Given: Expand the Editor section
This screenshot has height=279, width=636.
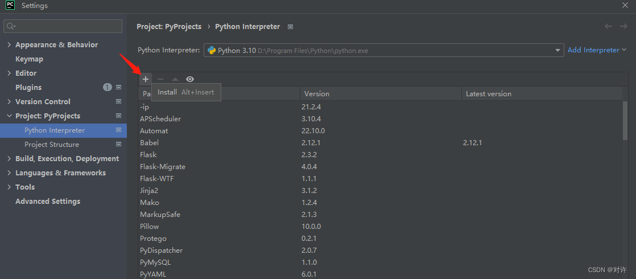Looking at the screenshot, I should [9, 73].
